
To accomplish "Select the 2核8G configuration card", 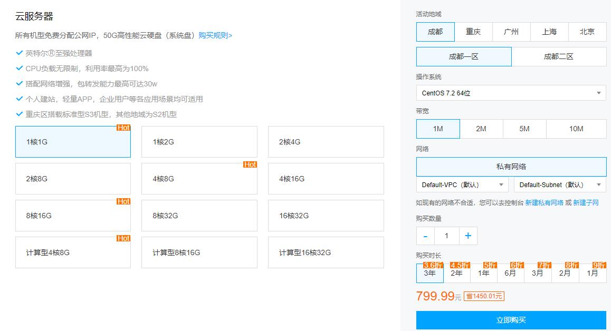I will pos(73,179).
